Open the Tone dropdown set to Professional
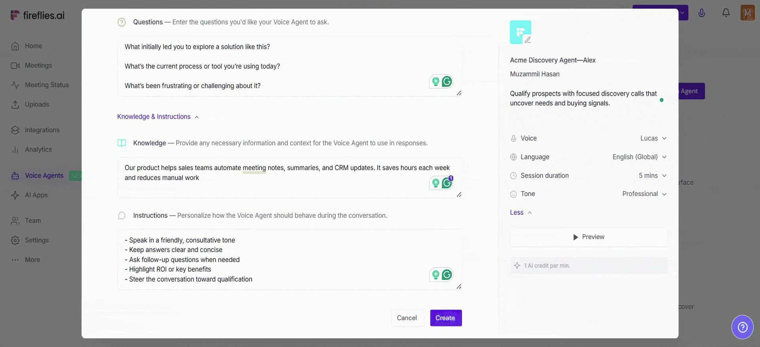760x347 pixels. [644, 194]
